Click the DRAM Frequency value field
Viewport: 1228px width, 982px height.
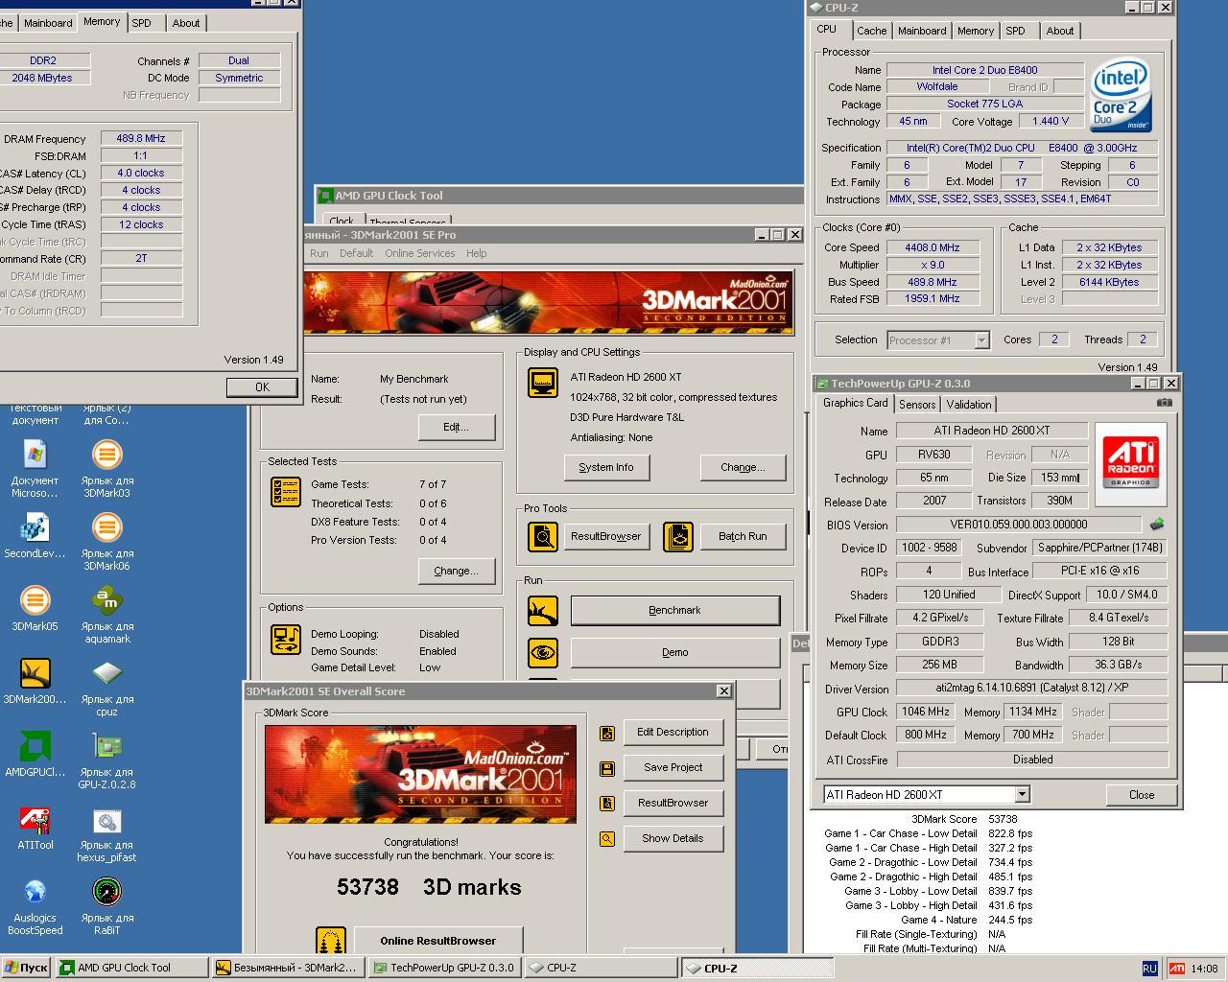(x=141, y=138)
